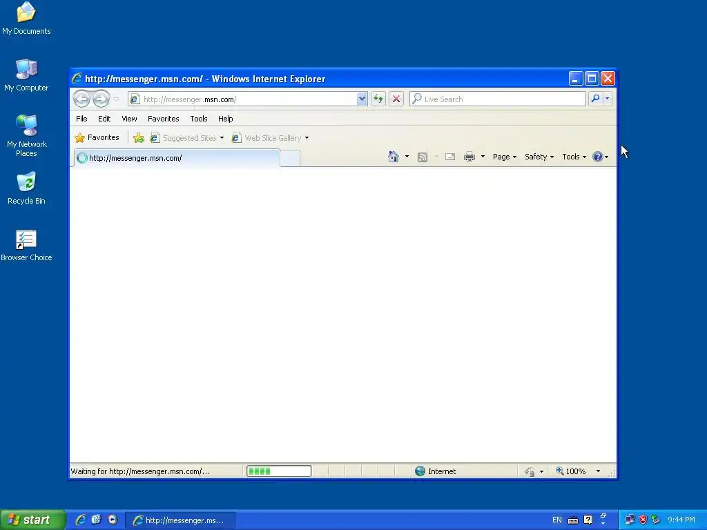Click the messenger.ms... taskbar button
The height and width of the screenshot is (530, 707).
180,520
